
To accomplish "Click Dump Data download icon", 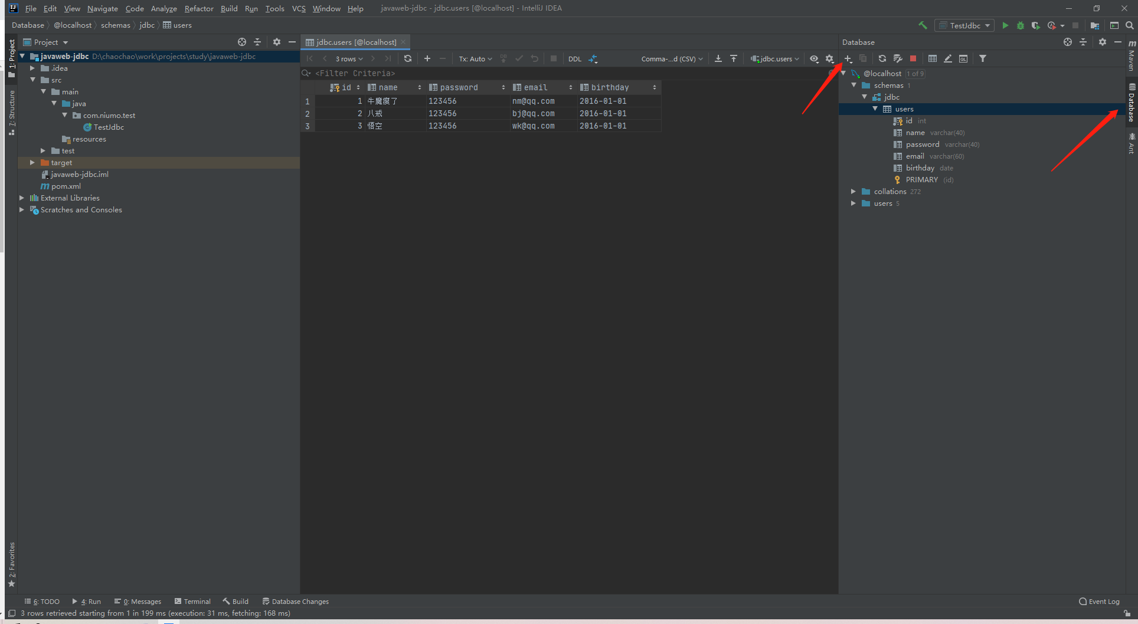I will point(718,58).
